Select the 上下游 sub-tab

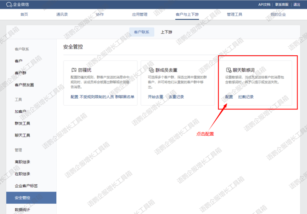point(166,32)
